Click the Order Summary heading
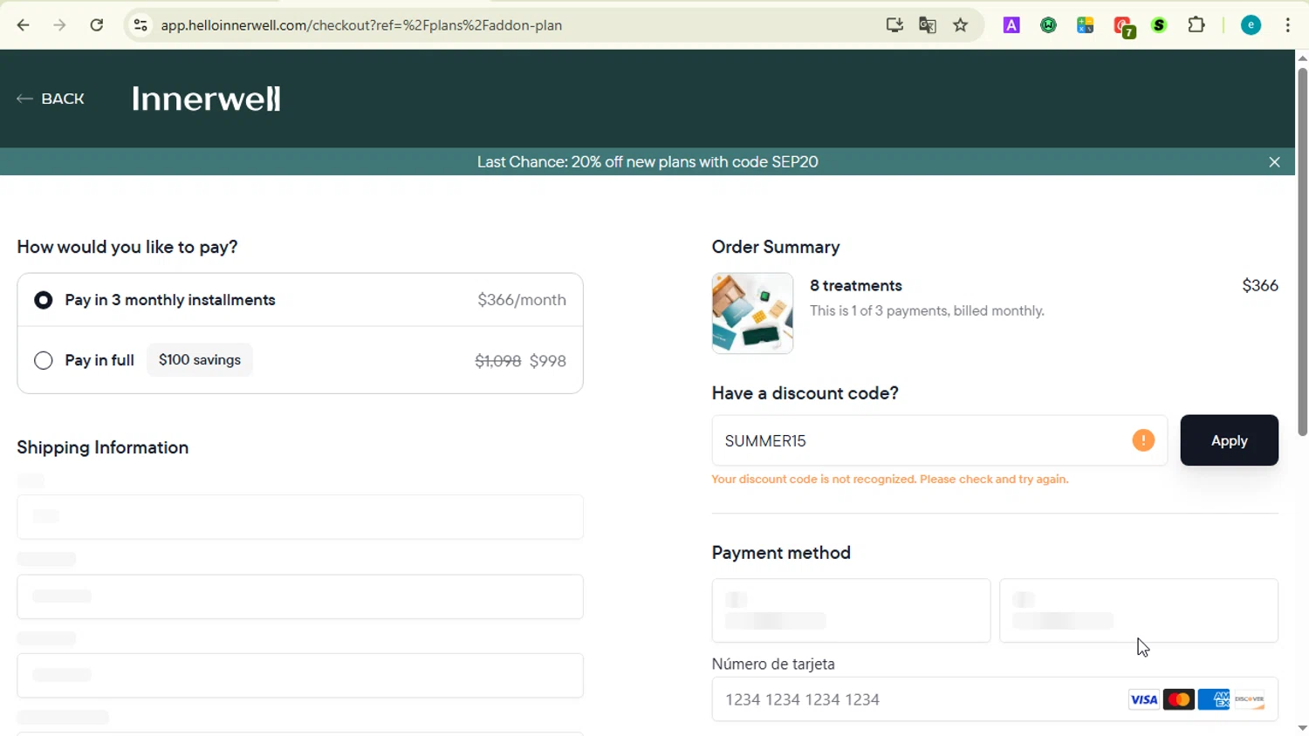The image size is (1309, 736). [776, 247]
